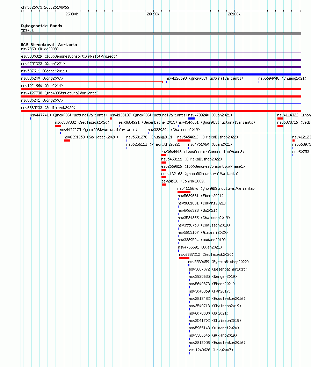Click the 5p14.1 cytogenetic band bar
Image resolution: width=311 pixels, height=367 pixels.
tap(161, 34)
